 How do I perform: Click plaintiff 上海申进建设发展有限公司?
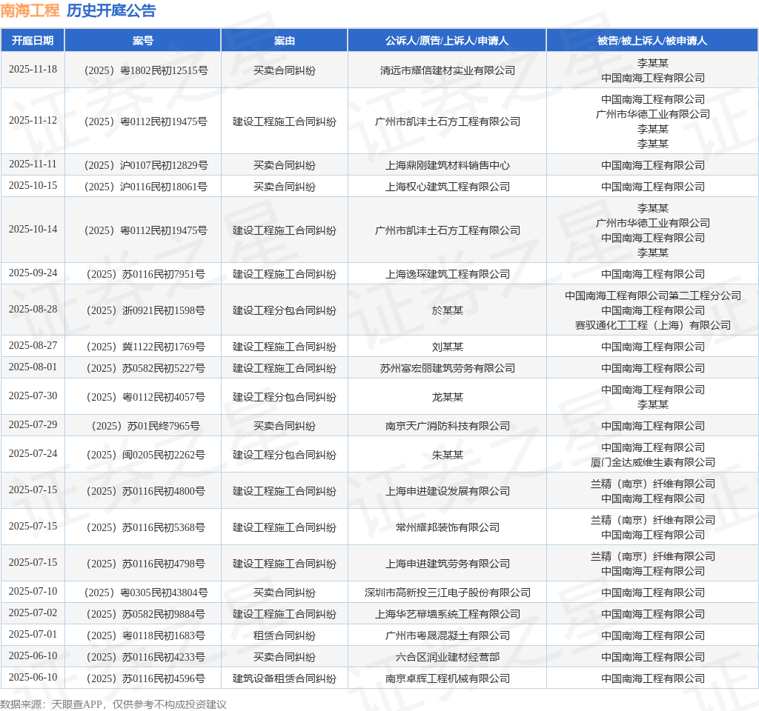[x=447, y=492]
